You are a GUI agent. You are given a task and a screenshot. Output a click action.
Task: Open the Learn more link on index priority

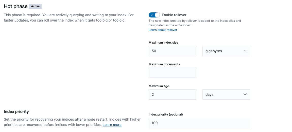click(x=112, y=125)
